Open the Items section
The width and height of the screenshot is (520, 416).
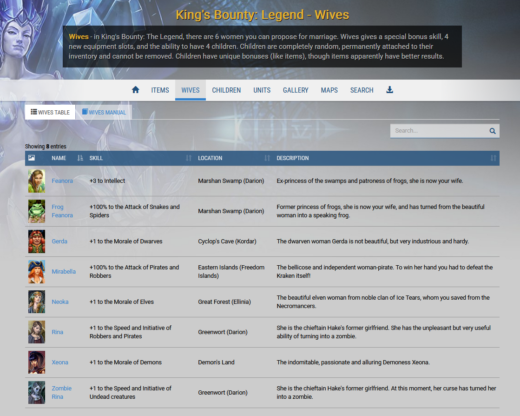click(160, 90)
